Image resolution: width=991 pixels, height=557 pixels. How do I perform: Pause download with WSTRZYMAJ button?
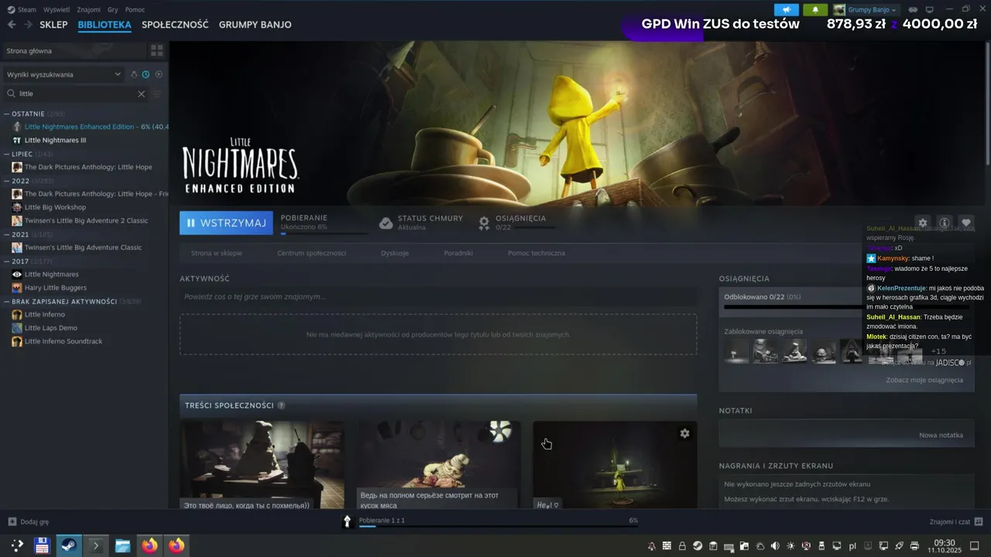coord(226,223)
